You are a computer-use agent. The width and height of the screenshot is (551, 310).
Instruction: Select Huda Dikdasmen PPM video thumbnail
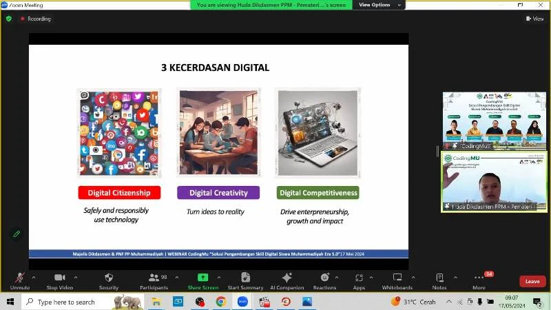494,182
